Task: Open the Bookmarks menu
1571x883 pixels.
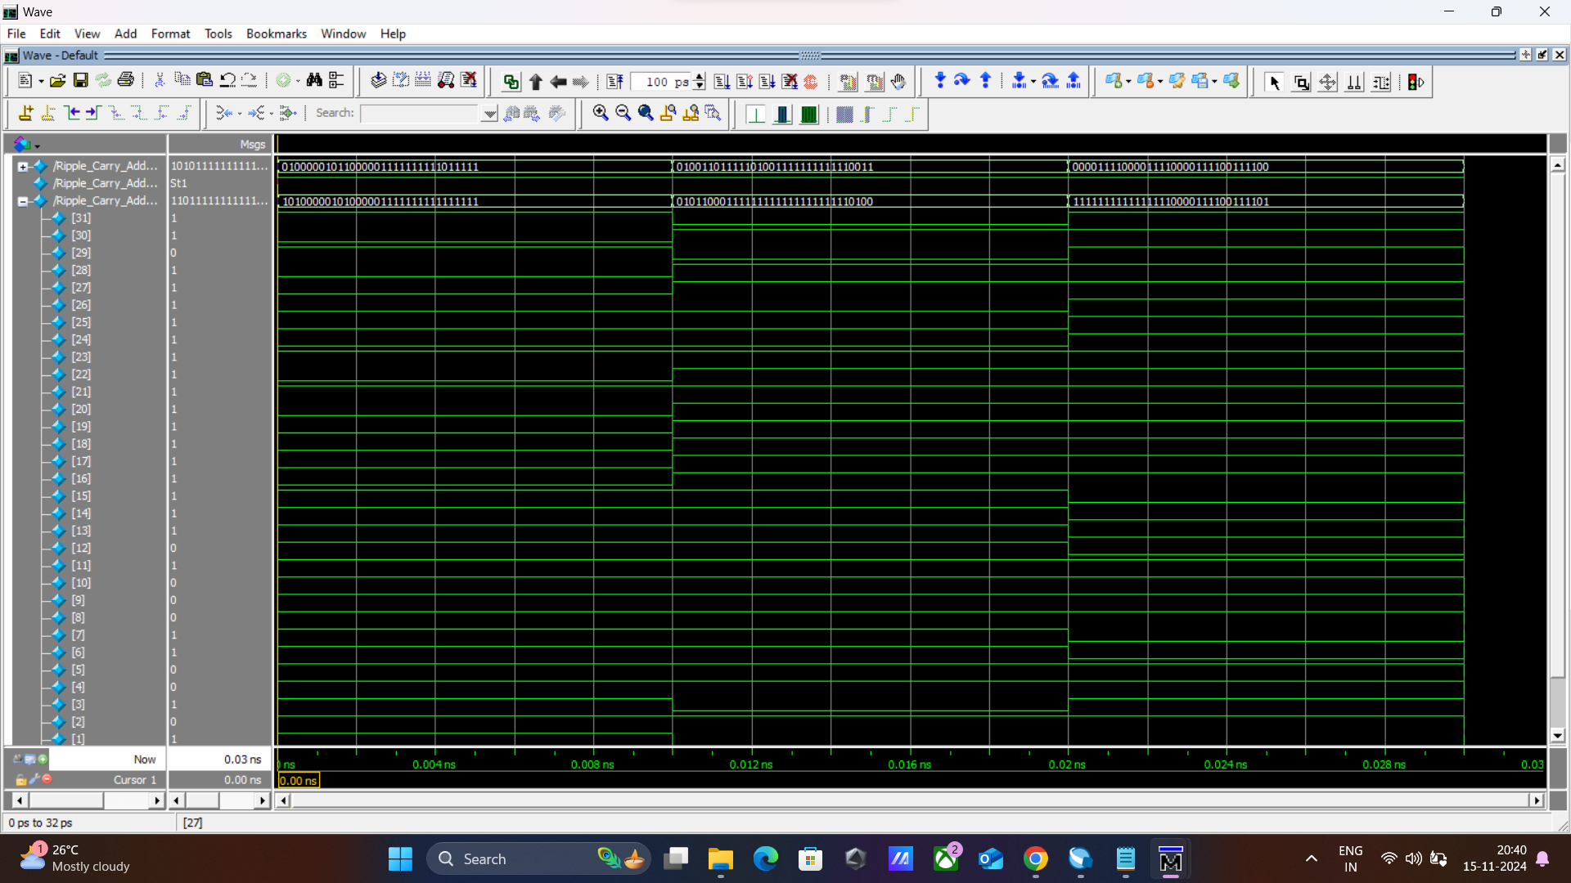Action: click(276, 34)
